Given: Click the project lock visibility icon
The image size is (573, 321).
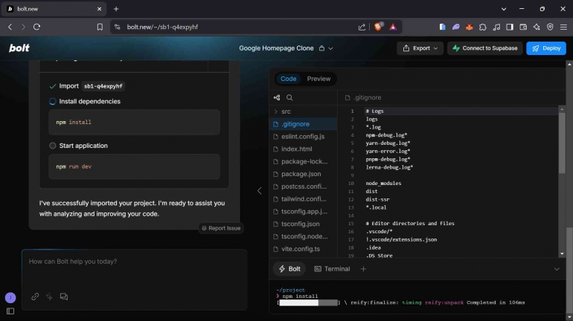Looking at the screenshot, I should point(321,48).
